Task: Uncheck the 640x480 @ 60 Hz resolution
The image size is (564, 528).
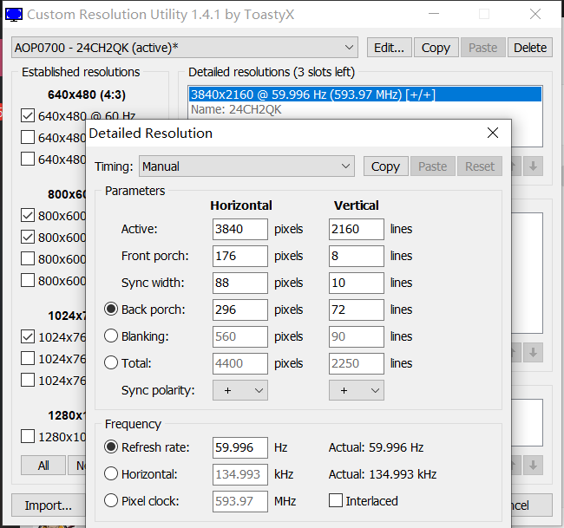Action: (28, 115)
